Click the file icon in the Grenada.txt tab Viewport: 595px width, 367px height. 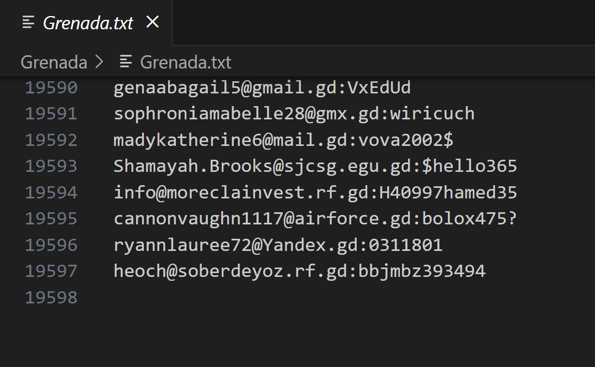coord(28,23)
